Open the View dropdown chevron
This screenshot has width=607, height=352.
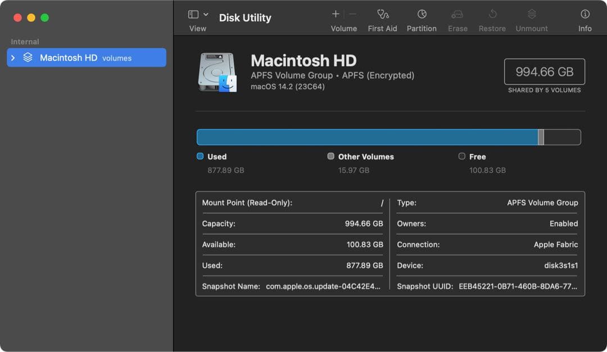click(206, 13)
